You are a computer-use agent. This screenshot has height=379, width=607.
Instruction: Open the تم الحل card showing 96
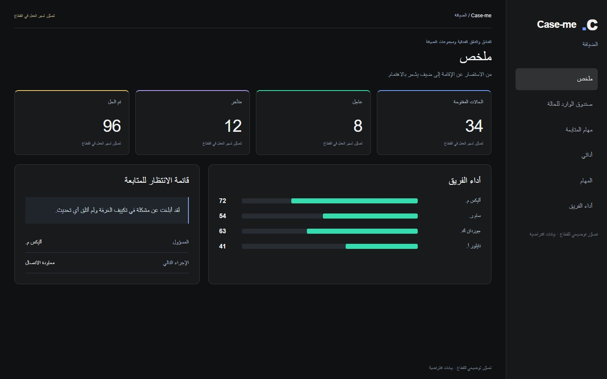tap(72, 123)
